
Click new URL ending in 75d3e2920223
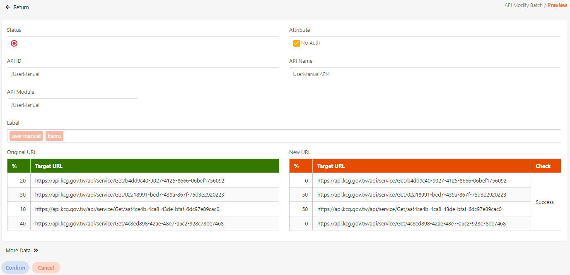click(x=411, y=195)
